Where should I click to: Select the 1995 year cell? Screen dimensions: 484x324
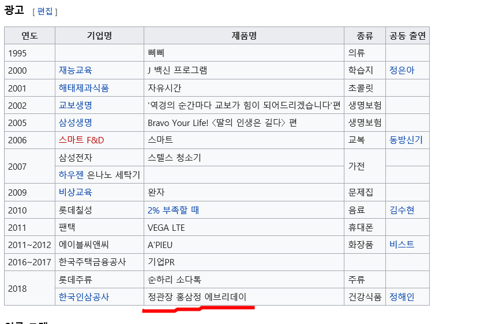(x=29, y=53)
